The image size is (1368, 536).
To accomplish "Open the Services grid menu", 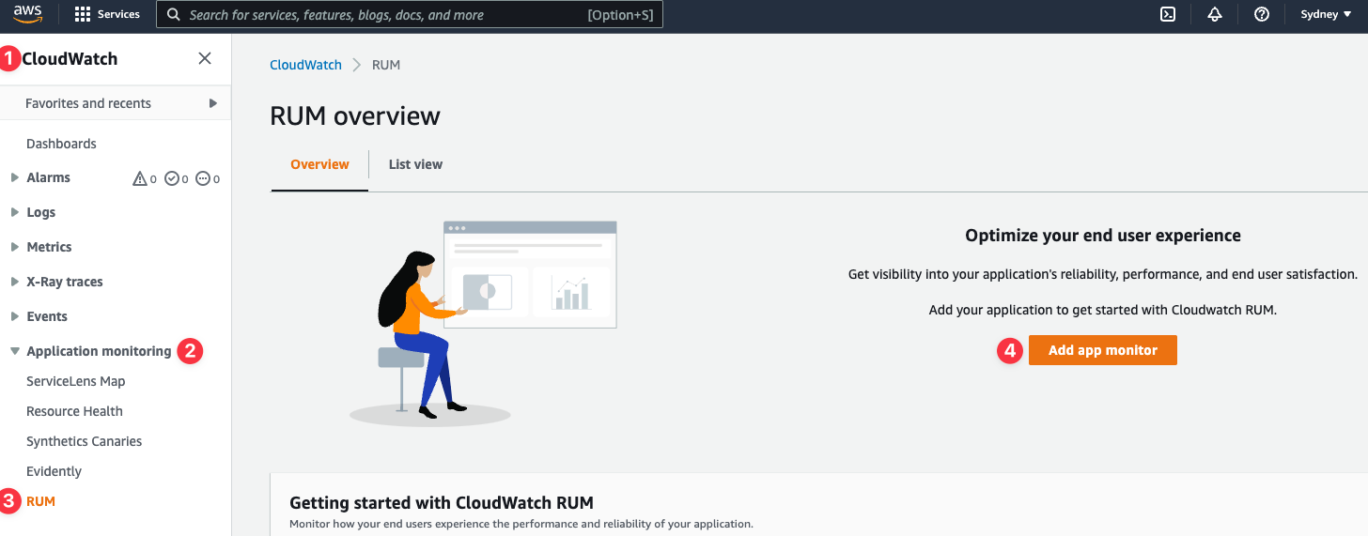I will pos(107,14).
